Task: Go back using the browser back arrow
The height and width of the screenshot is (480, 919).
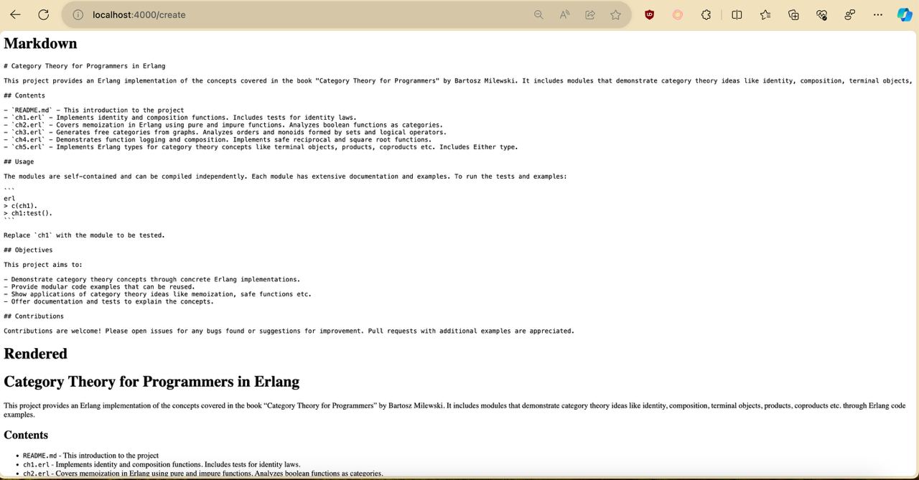Action: point(15,14)
